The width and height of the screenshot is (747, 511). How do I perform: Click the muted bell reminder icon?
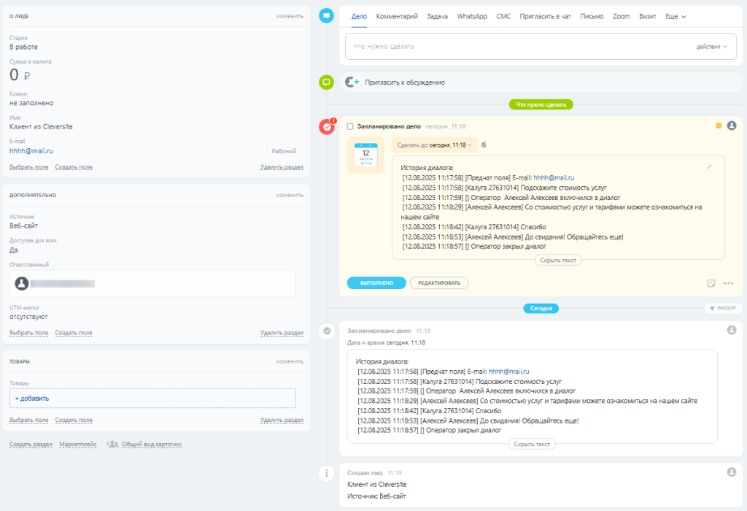(x=484, y=145)
